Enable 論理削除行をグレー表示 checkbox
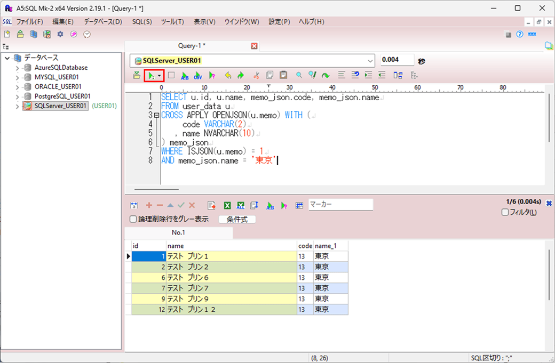Image resolution: width=555 pixels, height=363 pixels. 133,219
